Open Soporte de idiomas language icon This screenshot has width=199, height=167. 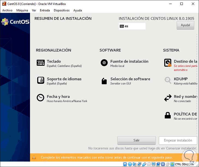41,80
